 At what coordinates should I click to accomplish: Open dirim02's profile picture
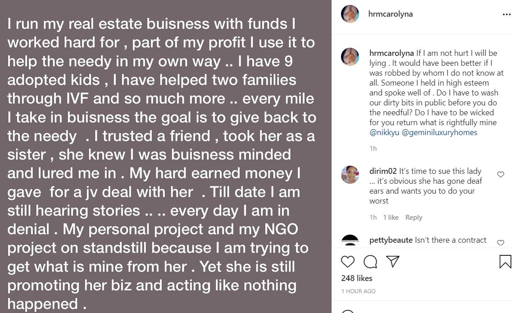[350, 175]
